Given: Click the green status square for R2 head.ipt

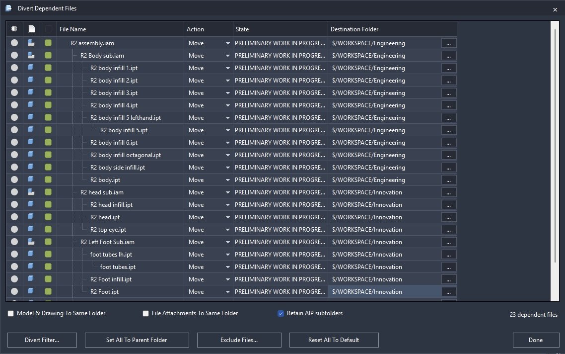Looking at the screenshot, I should click(x=48, y=217).
